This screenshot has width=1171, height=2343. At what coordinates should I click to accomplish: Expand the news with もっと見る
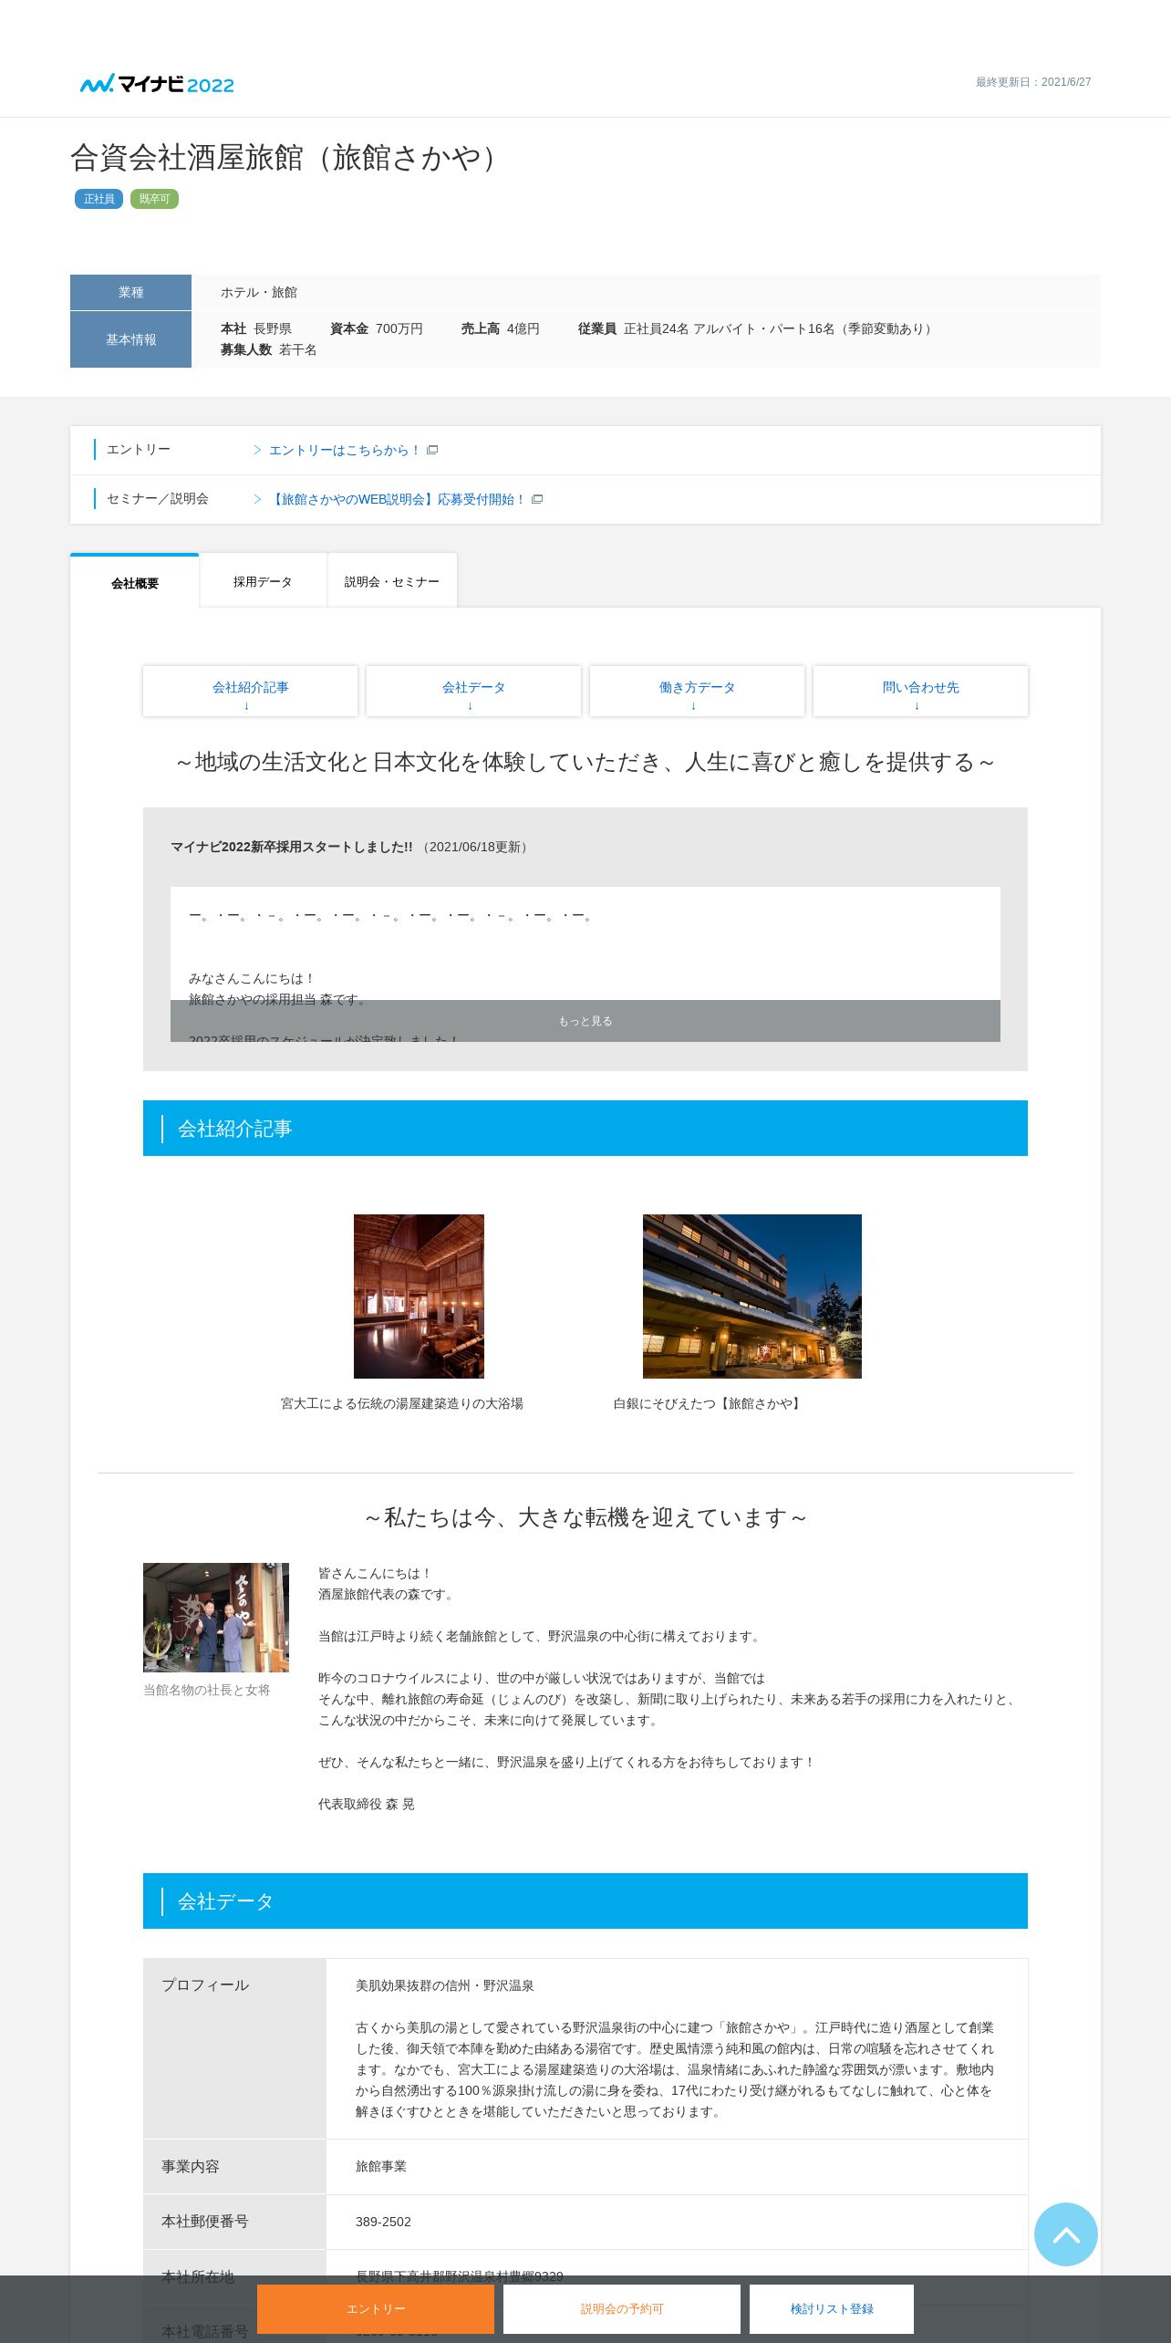585,1021
